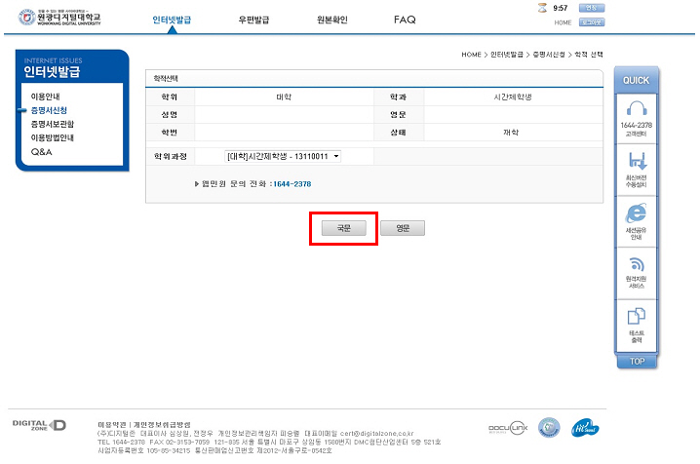Click the HOME link near logout
The height and width of the screenshot is (464, 700).
563,22
